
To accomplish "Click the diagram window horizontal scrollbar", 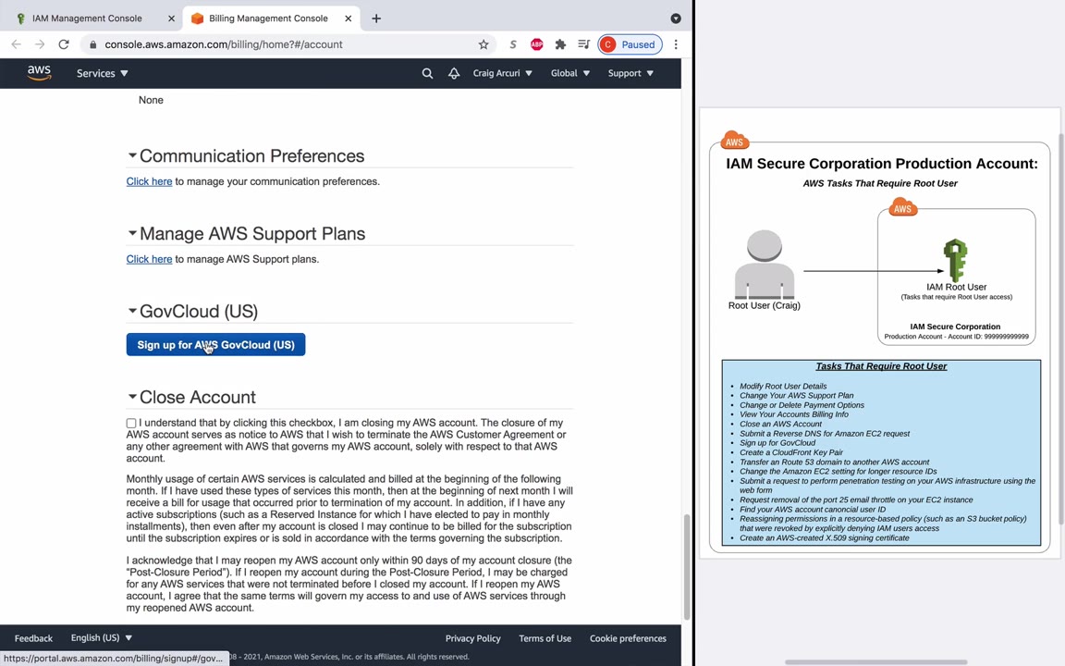I will tap(876, 662).
